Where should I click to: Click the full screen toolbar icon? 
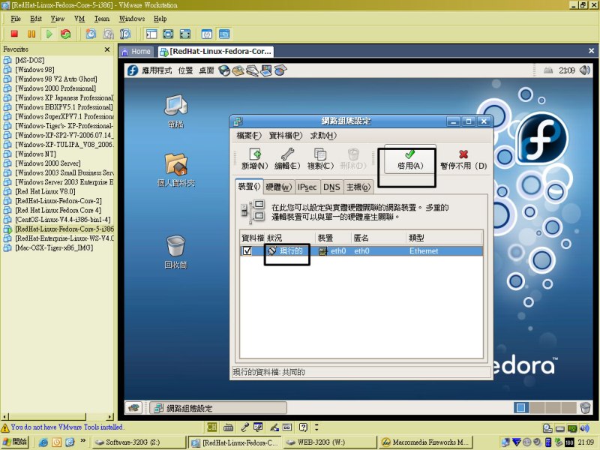click(168, 34)
